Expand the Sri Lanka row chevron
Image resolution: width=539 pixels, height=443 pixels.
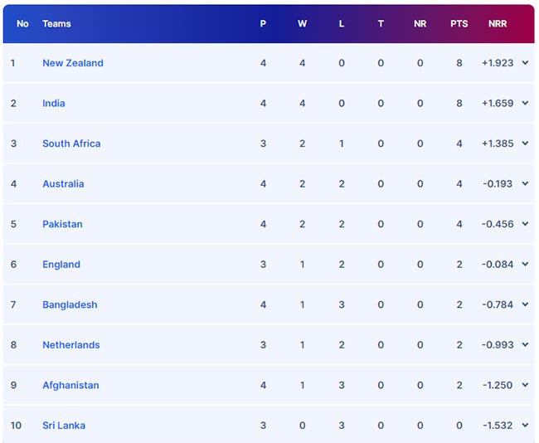pyautogui.click(x=525, y=426)
